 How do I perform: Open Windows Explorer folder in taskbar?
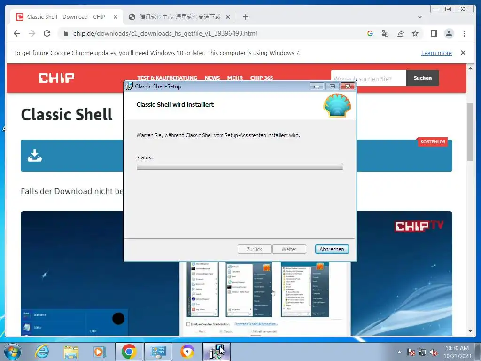pyautogui.click(x=71, y=352)
